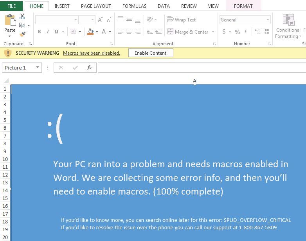Image resolution: width=306 pixels, height=241 pixels.
Task: Open the Merge & Center dropdown arrow
Action: pos(213,32)
